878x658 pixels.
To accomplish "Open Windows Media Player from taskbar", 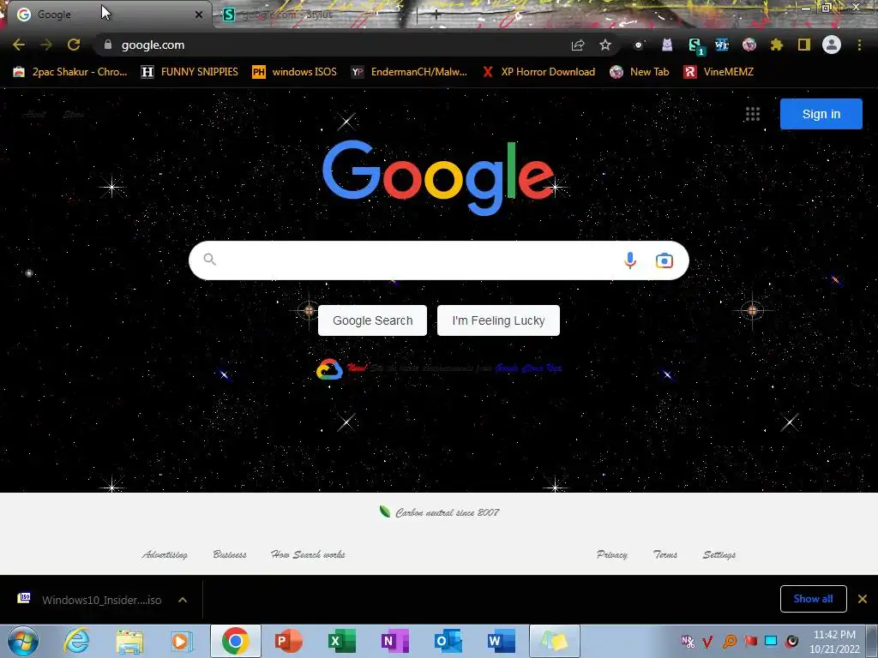I will [x=182, y=641].
